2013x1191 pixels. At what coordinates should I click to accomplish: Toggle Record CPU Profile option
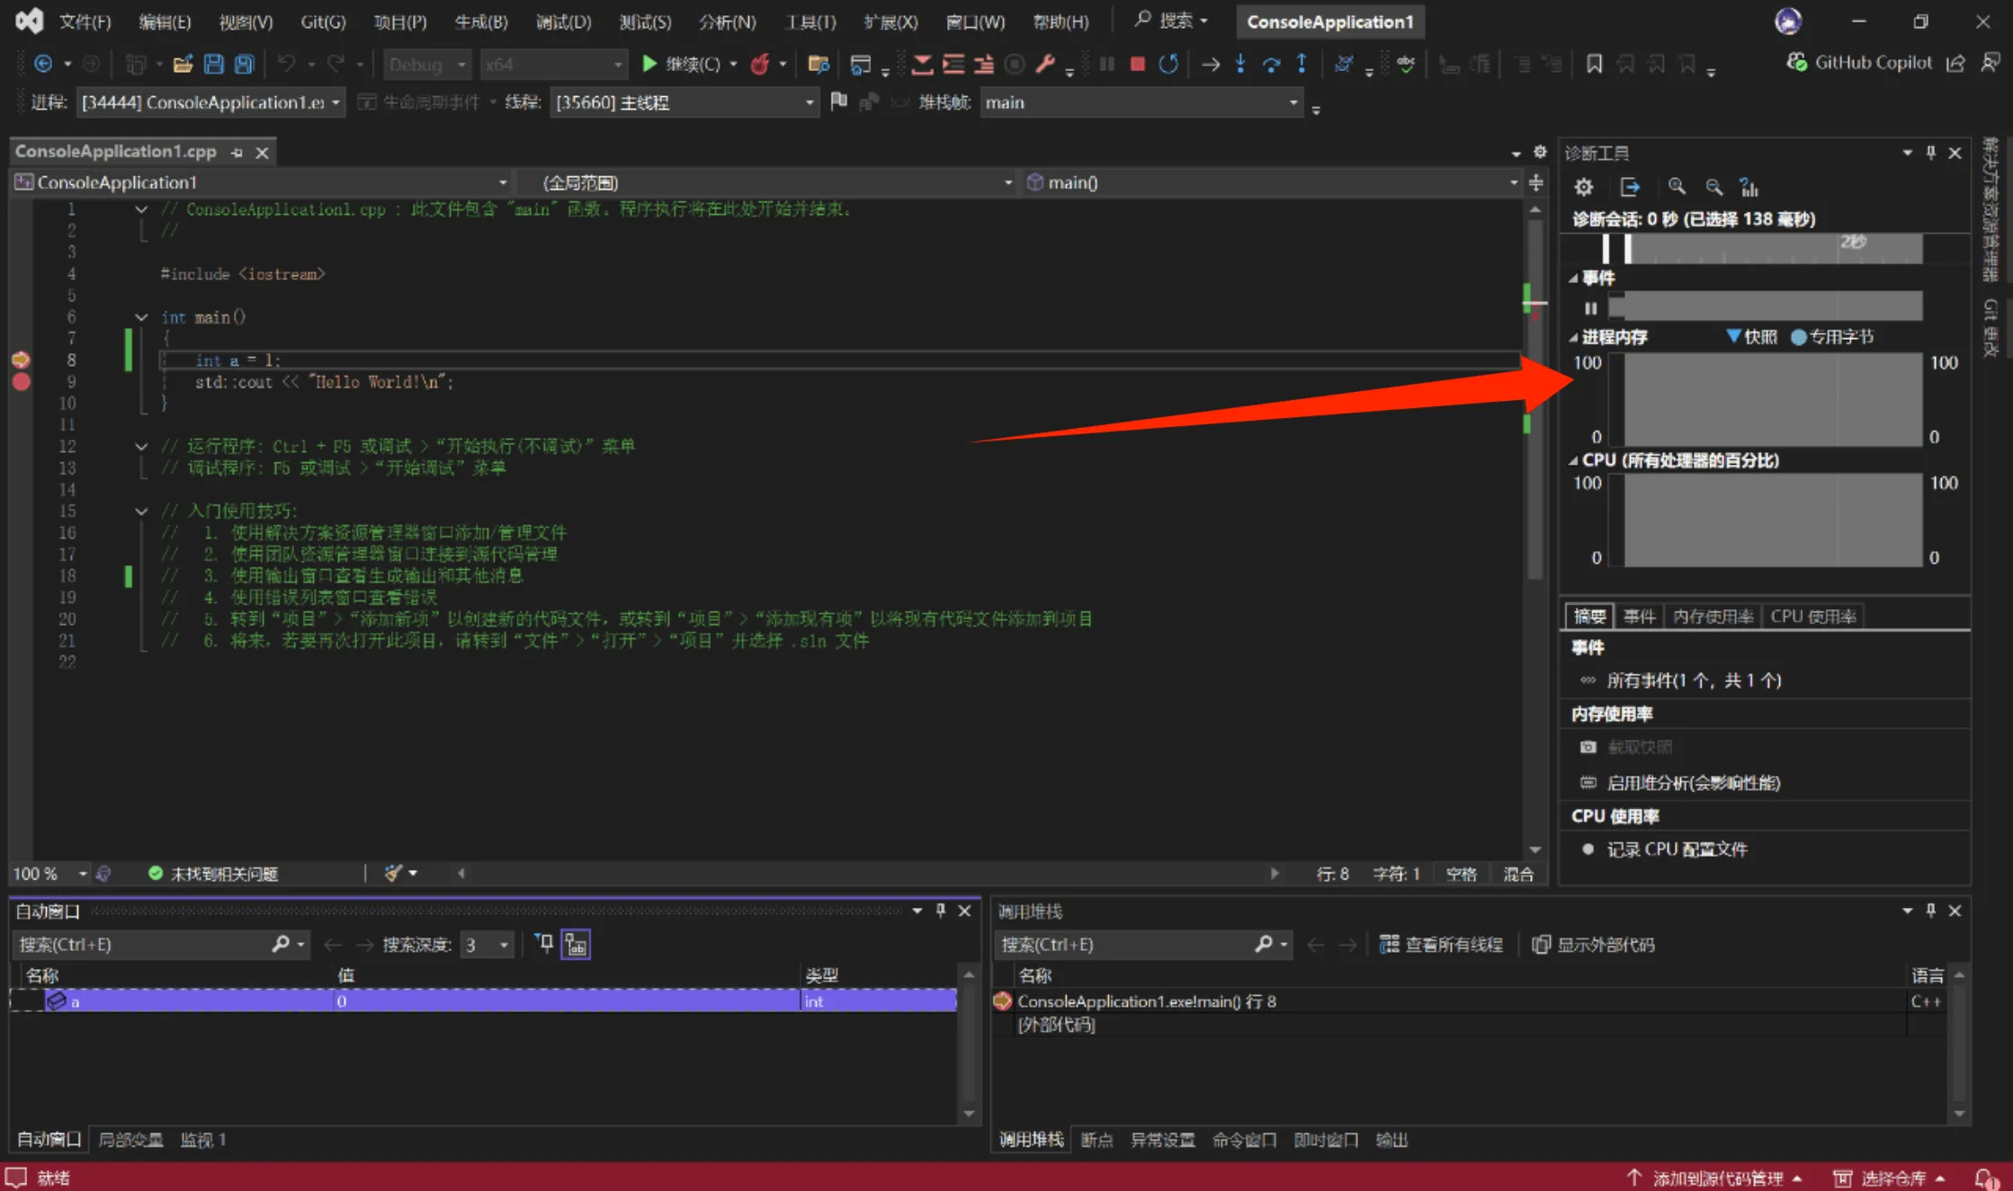pos(1677,849)
